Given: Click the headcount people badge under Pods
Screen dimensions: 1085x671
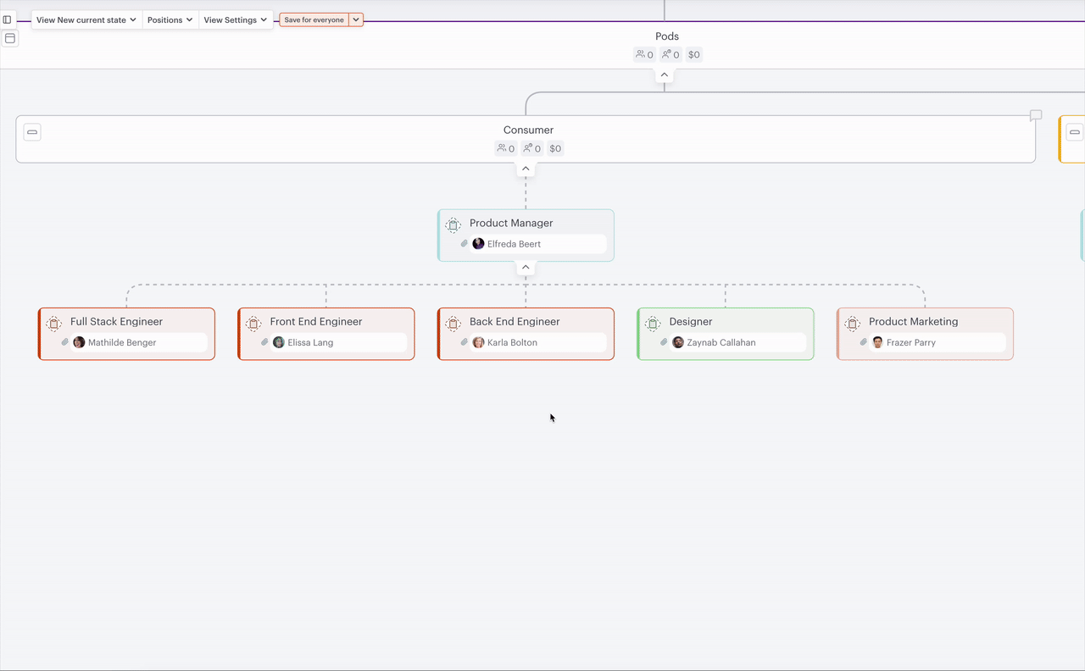Looking at the screenshot, I should [643, 54].
